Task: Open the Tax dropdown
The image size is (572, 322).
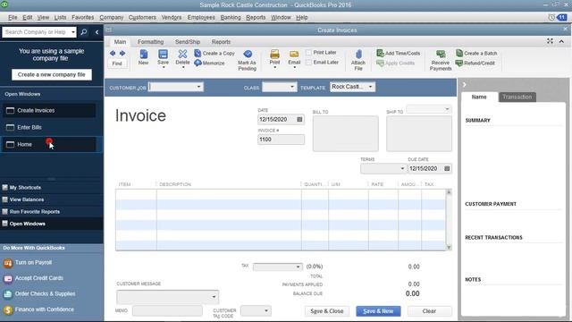Action: click(298, 267)
